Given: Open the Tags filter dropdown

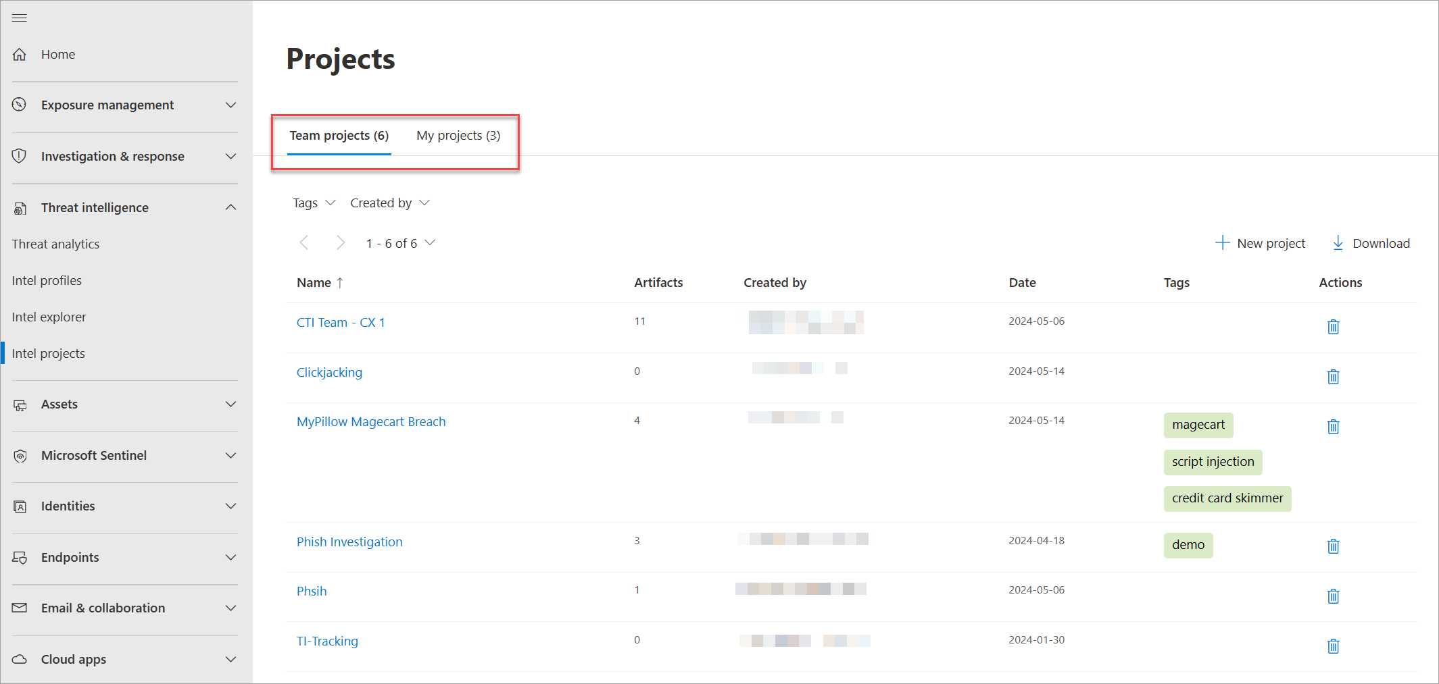Looking at the screenshot, I should (x=314, y=203).
